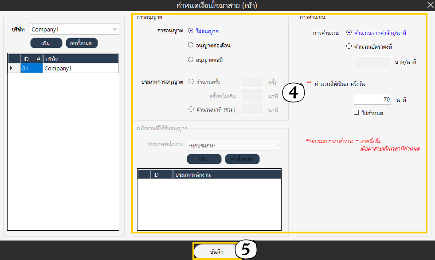
Task: Choose the อนุญาตต่อเดือน radio option
Action: (191, 45)
